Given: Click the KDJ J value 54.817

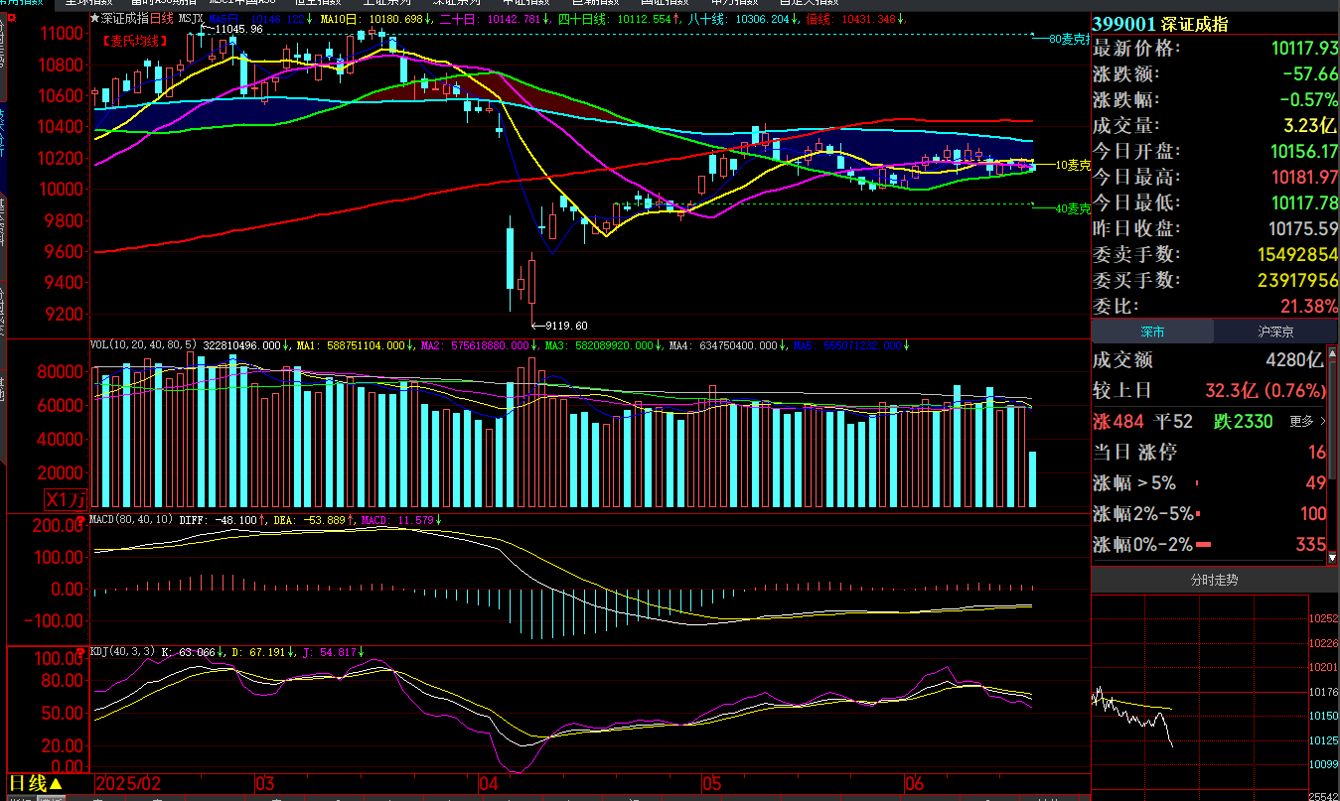Looking at the screenshot, I should coord(337,652).
